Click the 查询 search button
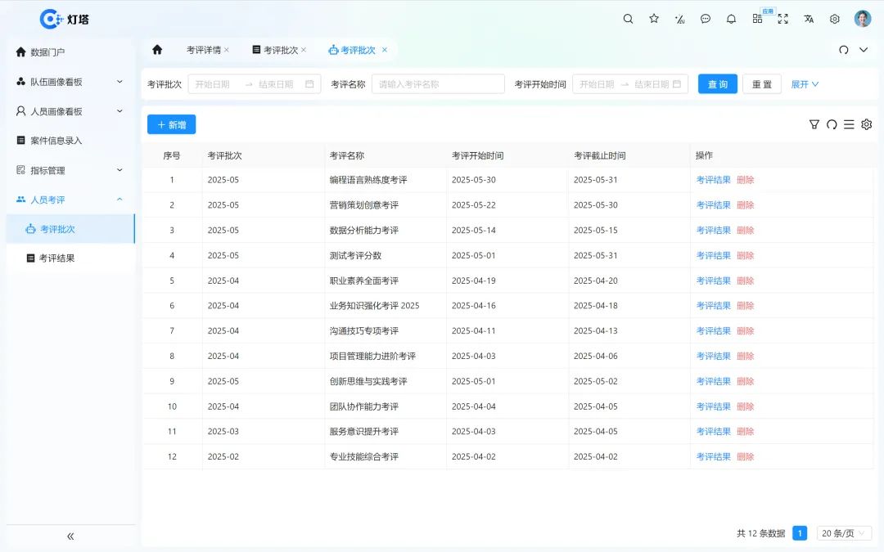Screen dimensions: 884x552 click(717, 83)
